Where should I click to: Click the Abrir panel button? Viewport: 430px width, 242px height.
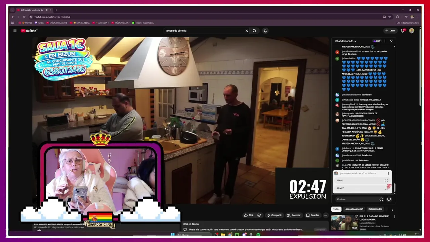click(320, 230)
